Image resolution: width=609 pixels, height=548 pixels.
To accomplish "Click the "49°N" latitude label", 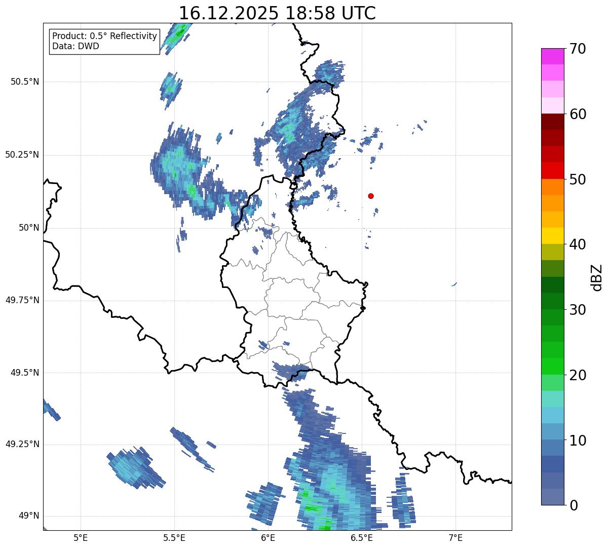I will (29, 516).
